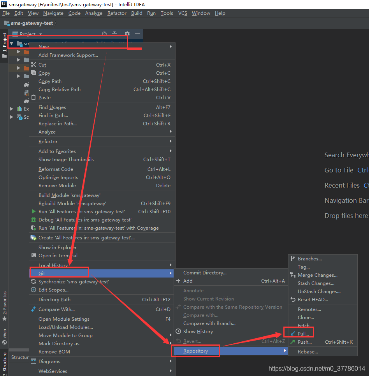369x376 pixels.
Task: Click the Edit Scopes circle icon
Action: point(33,290)
